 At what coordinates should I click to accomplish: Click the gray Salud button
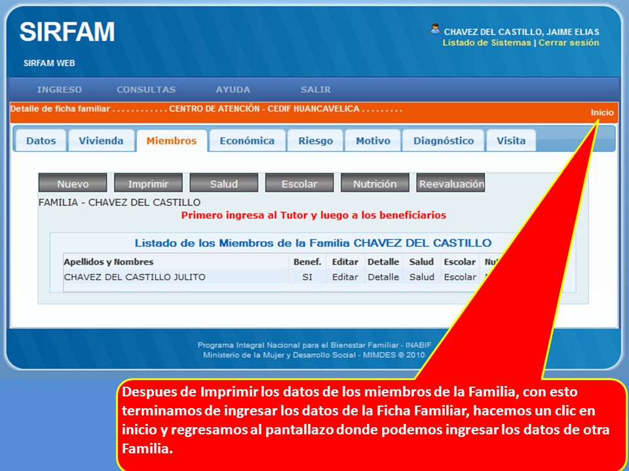[x=224, y=184]
